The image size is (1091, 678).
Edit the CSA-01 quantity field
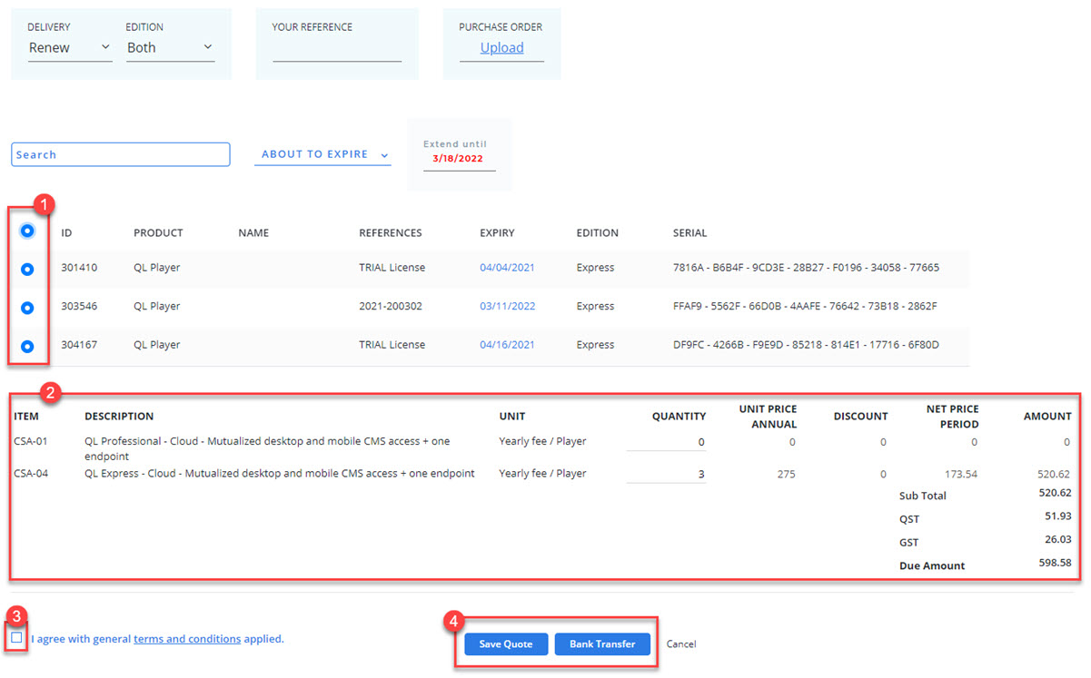coord(666,442)
